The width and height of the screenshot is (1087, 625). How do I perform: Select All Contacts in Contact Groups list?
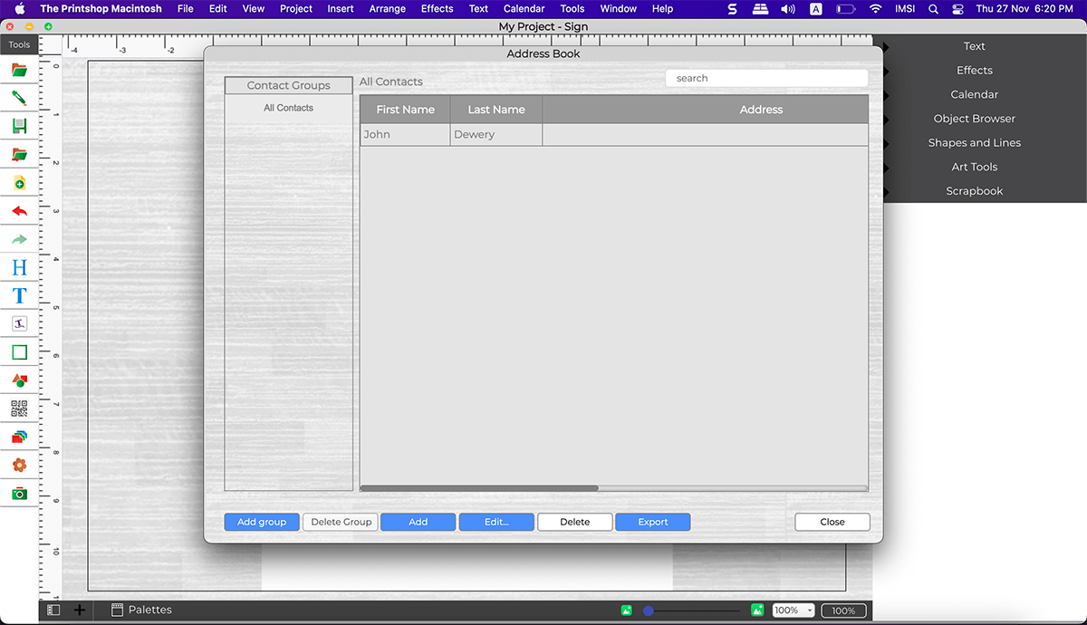[x=288, y=108]
